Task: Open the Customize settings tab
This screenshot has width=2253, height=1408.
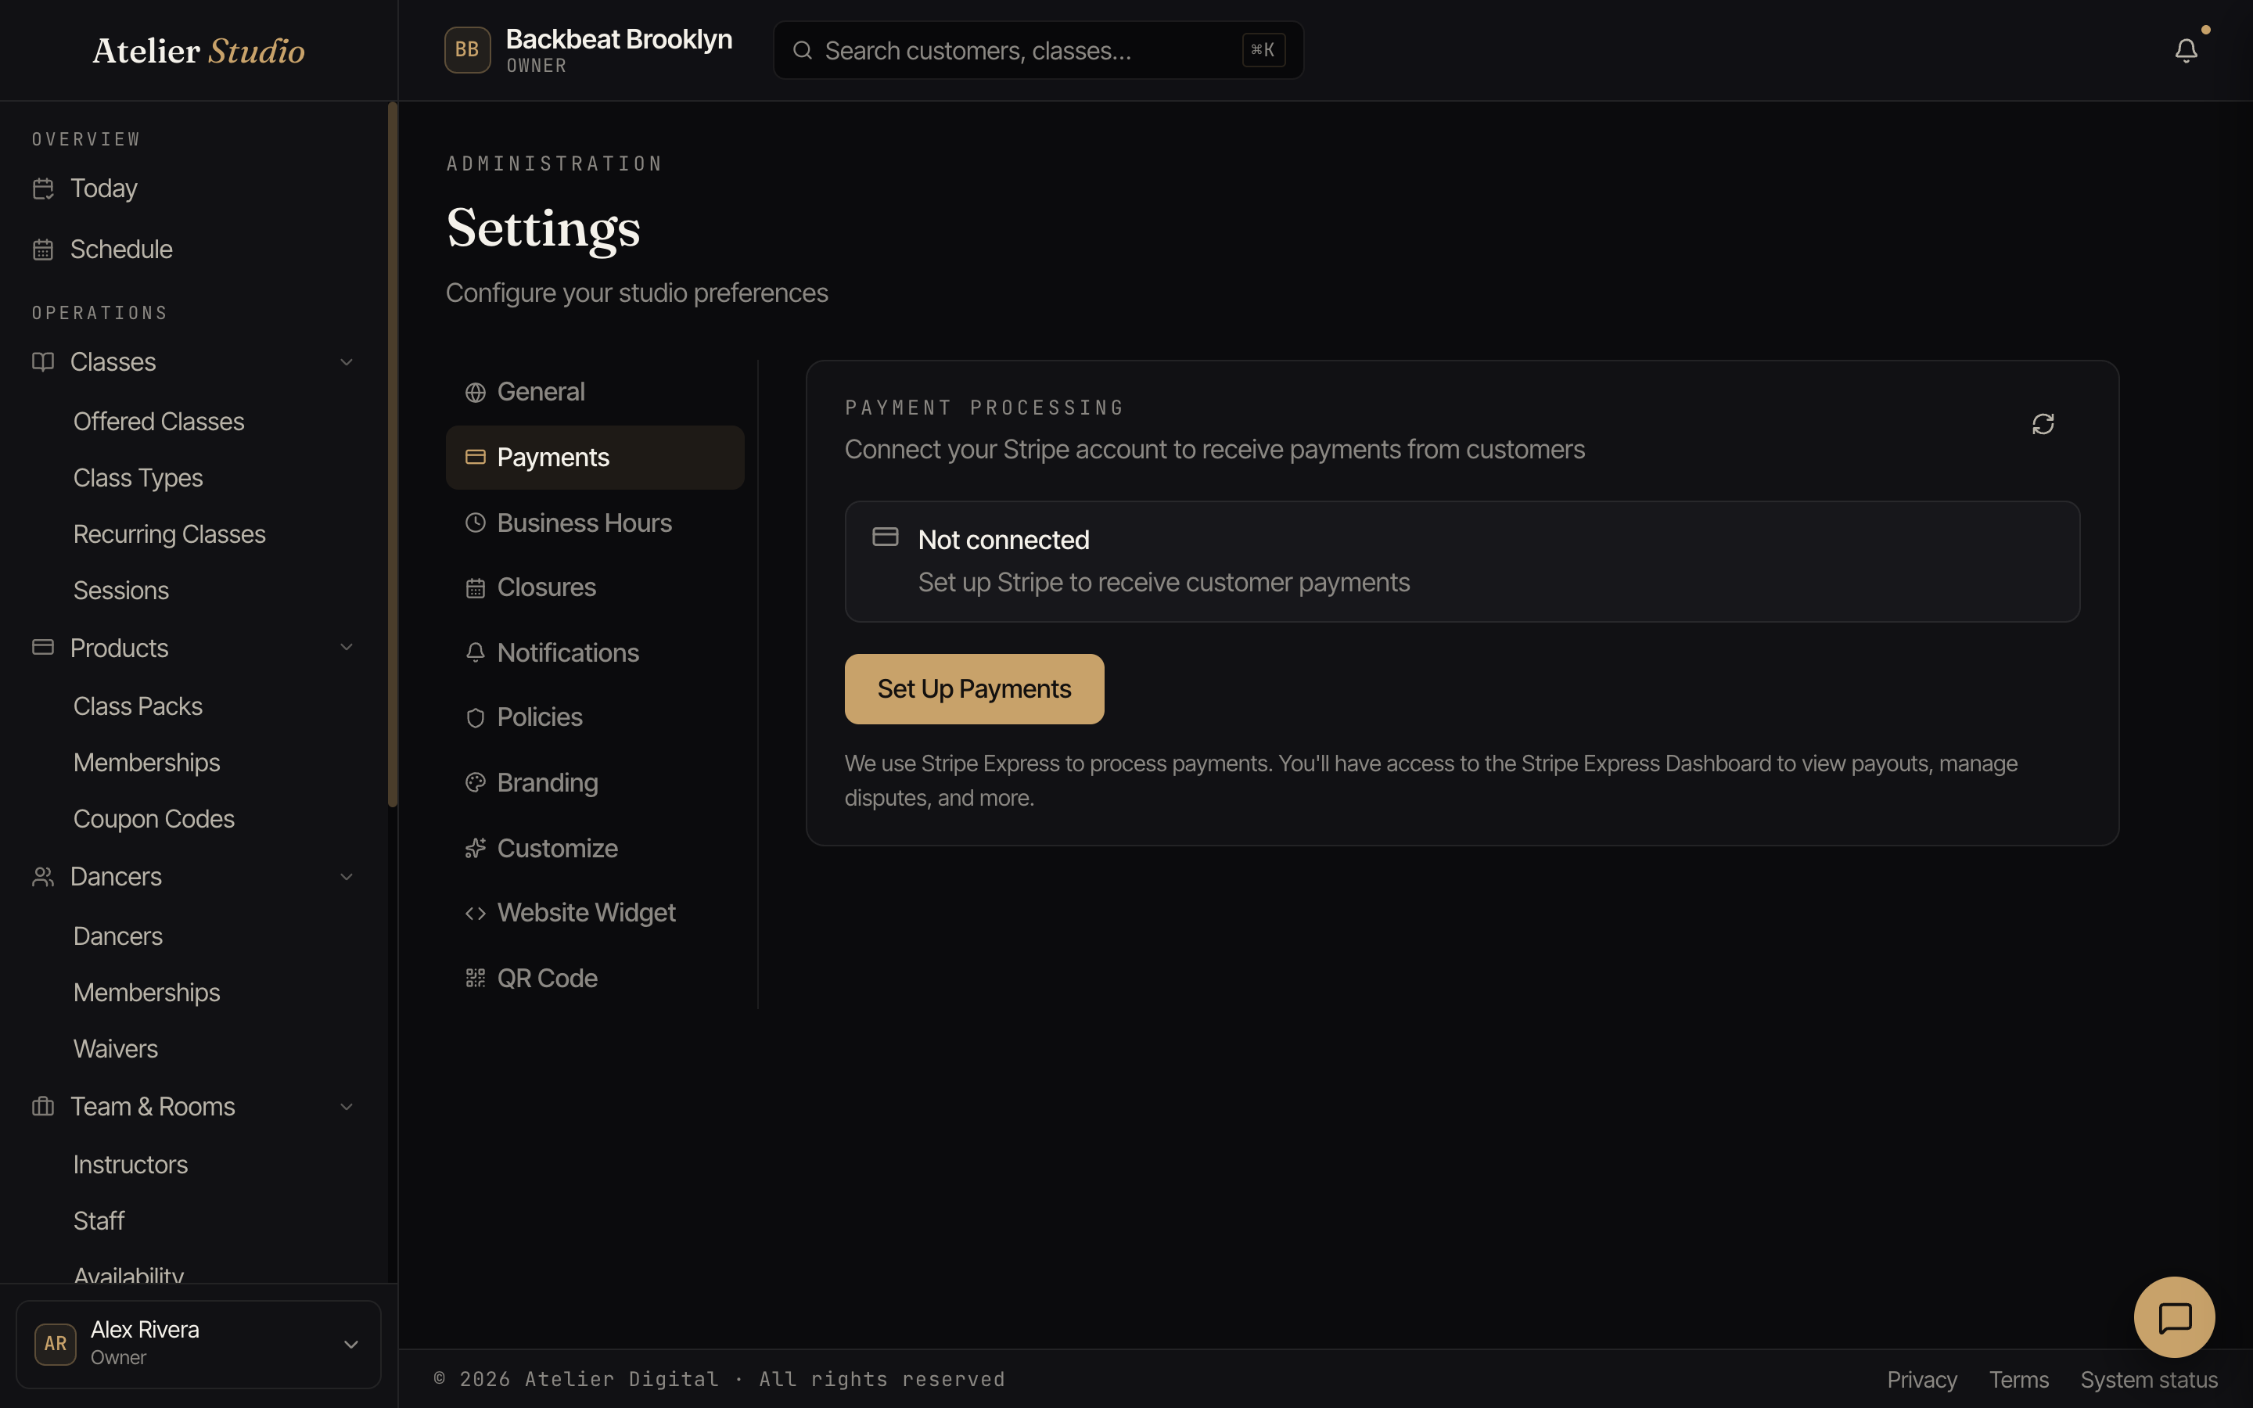Action: coord(595,849)
